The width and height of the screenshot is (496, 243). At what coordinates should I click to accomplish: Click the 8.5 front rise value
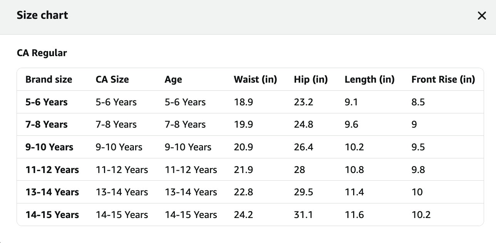point(418,102)
